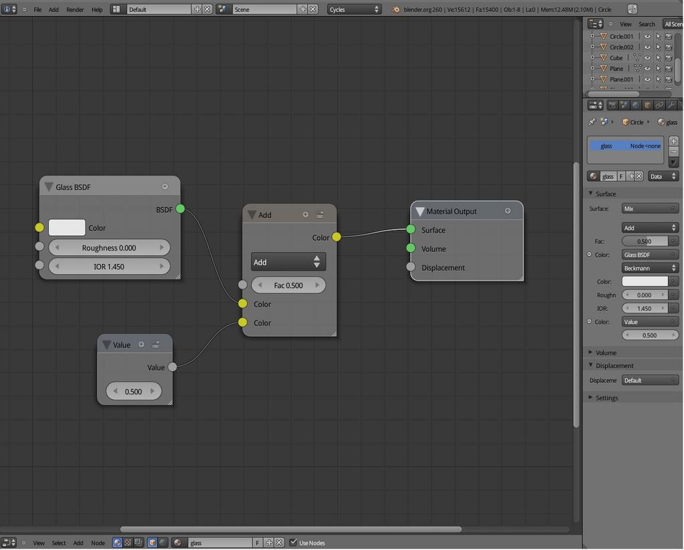Hide Circle.001 with its eye icon
This screenshot has height=550, width=684.
click(647, 36)
